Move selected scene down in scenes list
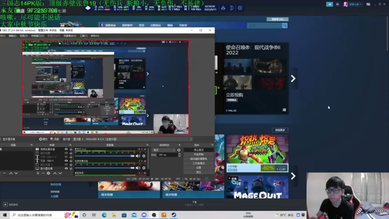 [x=16, y=173]
